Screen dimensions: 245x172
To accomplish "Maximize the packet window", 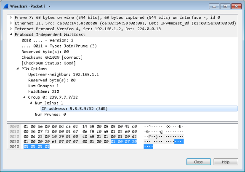I will (x=225, y=6).
